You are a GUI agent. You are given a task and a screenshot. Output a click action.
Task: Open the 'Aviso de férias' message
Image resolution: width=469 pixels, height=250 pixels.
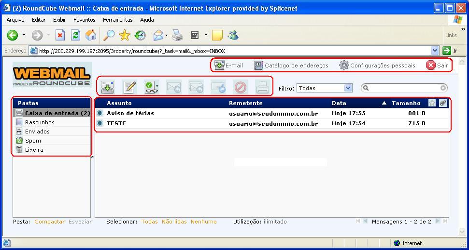(x=130, y=113)
